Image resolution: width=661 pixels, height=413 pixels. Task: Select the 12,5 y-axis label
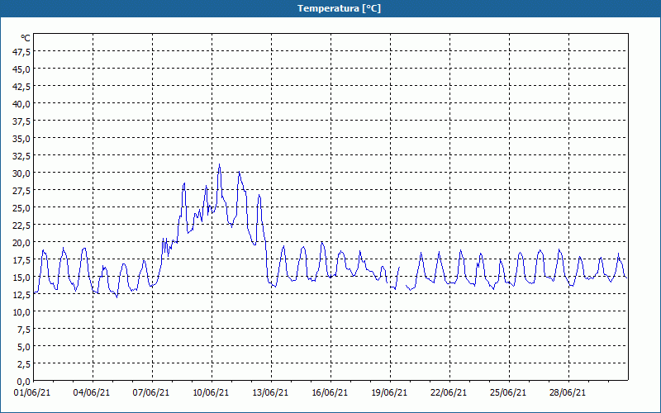click(22, 295)
